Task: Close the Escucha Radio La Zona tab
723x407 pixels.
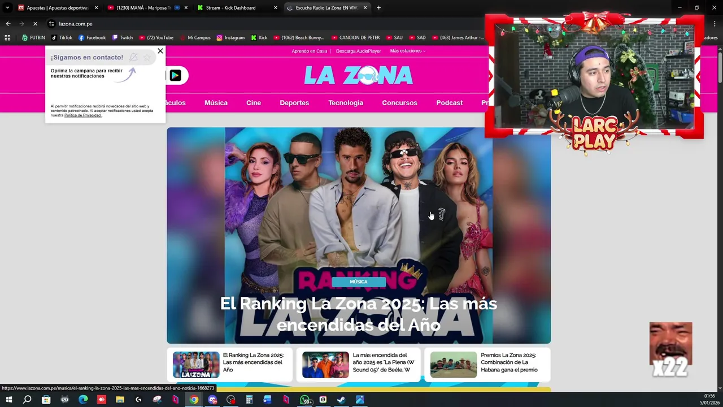Action: coord(365,8)
